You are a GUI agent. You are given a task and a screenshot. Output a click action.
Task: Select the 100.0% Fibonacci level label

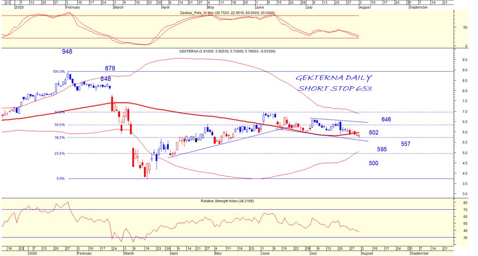coord(59,72)
